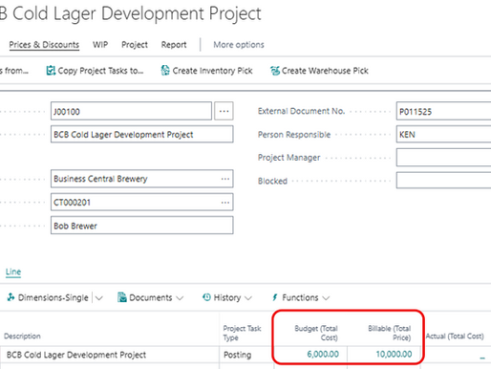Viewport: 491px width, 369px height.
Task: Open lookup ellipsis next to J00100
Action: [x=224, y=111]
